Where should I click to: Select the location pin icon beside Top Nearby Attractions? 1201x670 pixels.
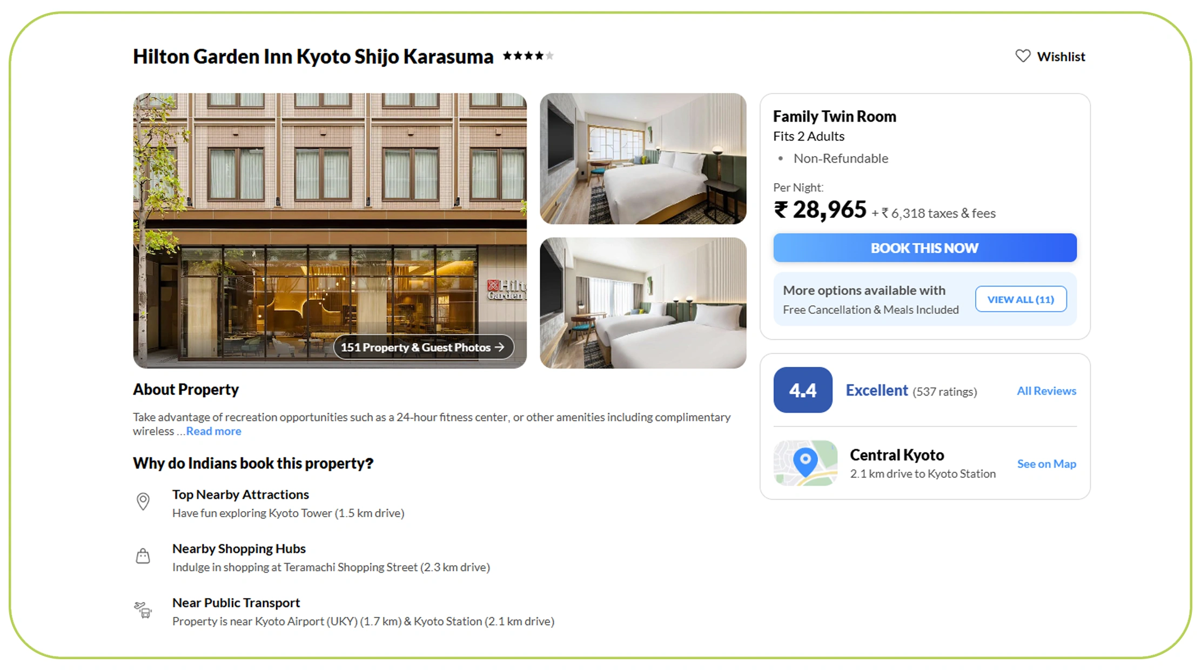143,502
